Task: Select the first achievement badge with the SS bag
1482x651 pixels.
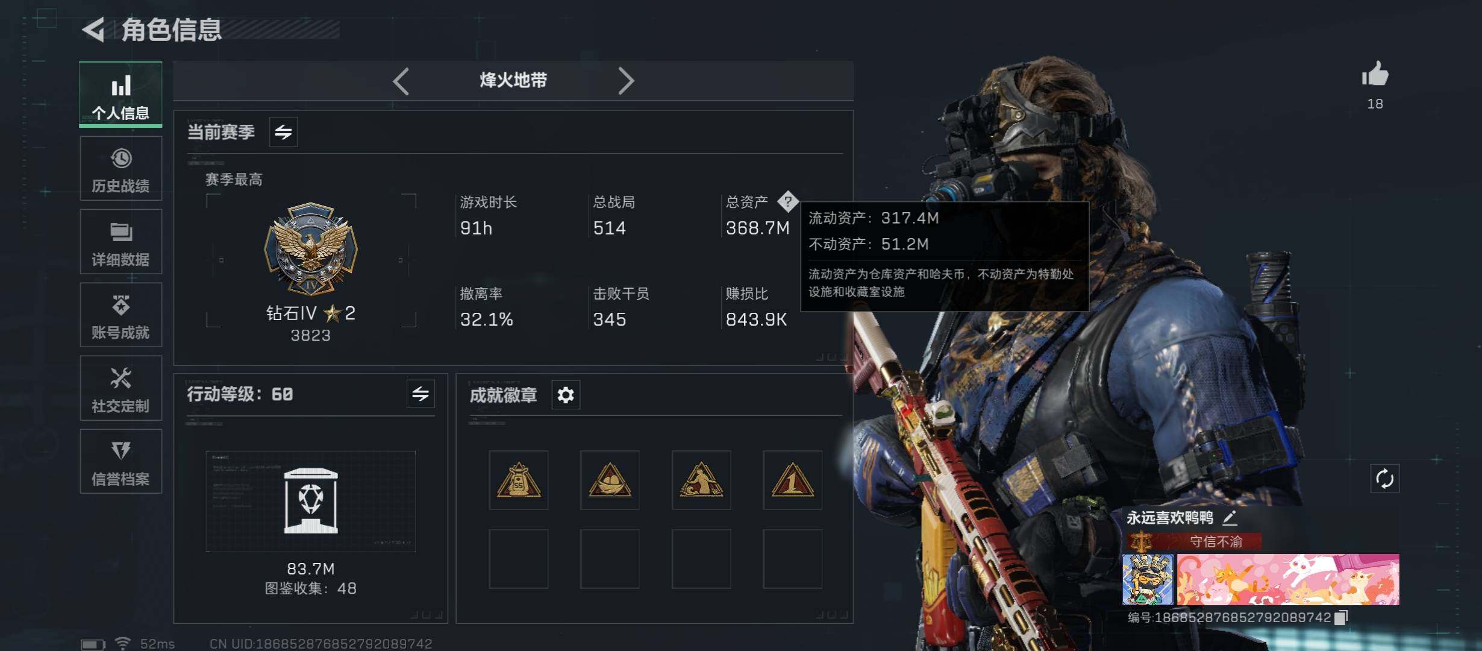Action: 519,480
